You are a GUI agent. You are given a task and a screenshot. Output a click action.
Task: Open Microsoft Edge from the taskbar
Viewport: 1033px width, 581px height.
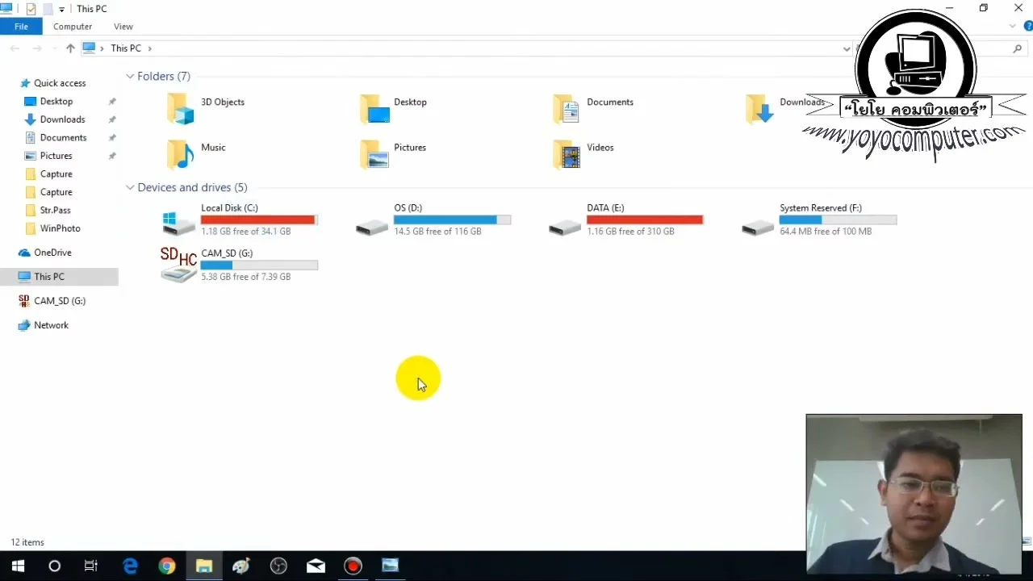click(130, 566)
